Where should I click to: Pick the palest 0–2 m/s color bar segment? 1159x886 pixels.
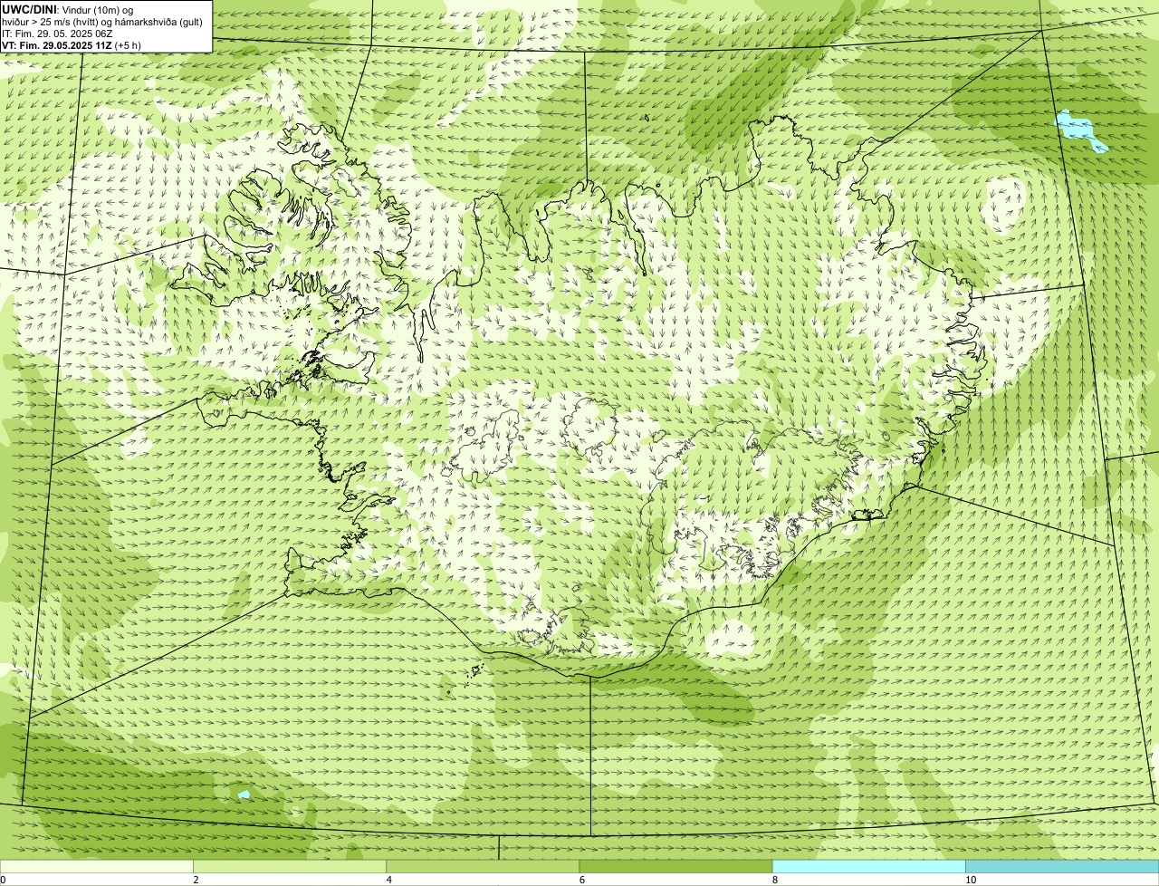[x=96, y=867]
